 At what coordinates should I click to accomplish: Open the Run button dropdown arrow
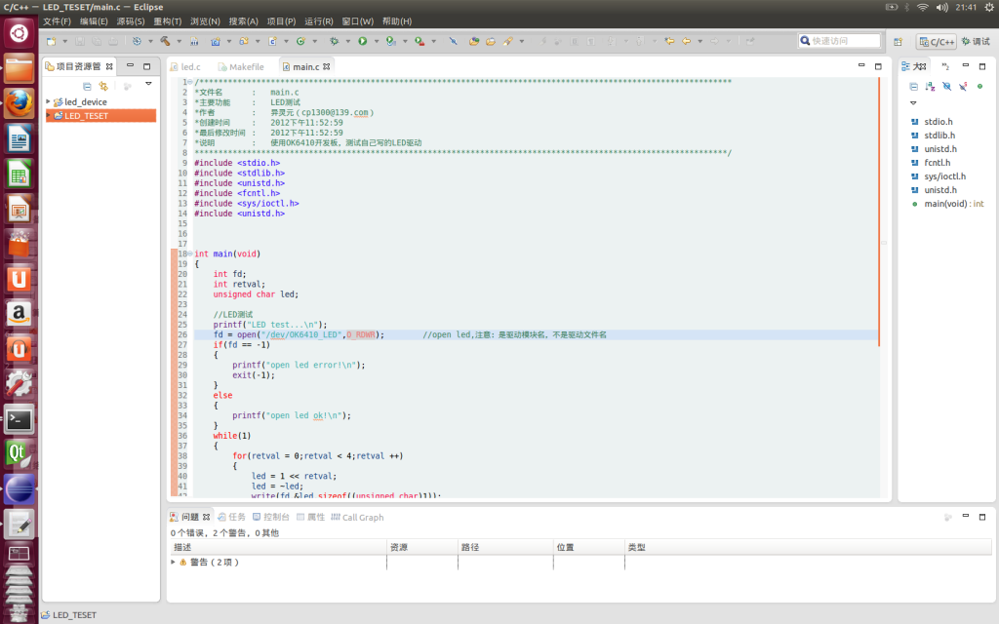[x=377, y=42]
